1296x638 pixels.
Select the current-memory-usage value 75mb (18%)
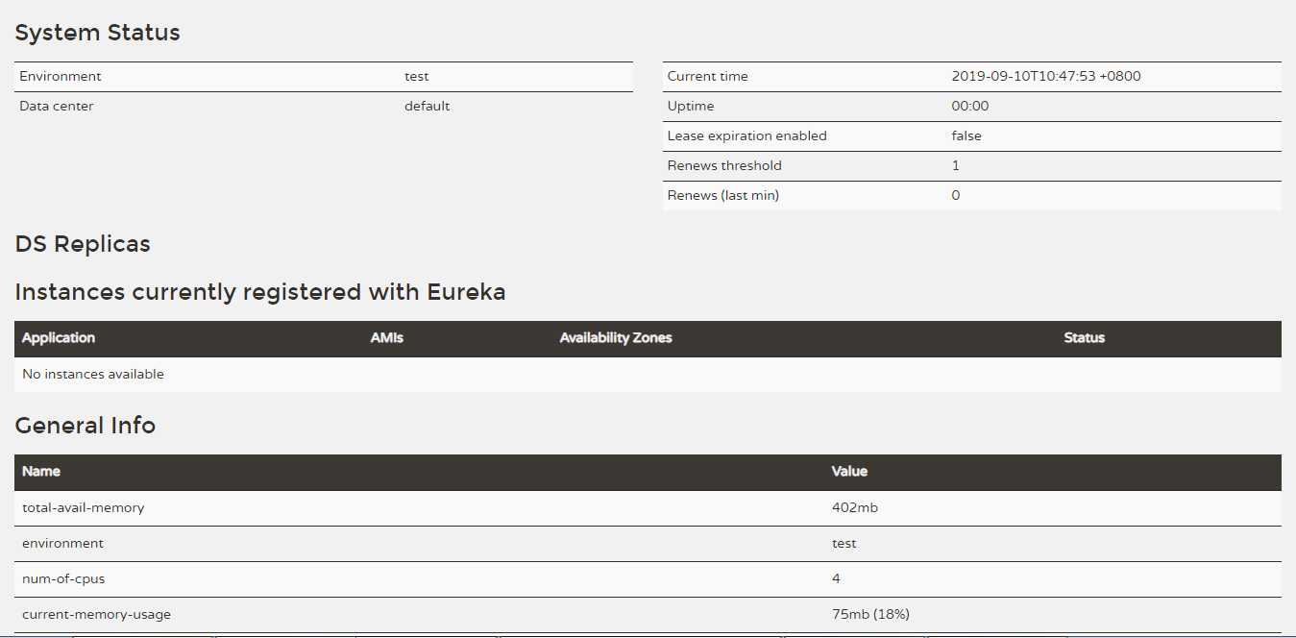point(870,615)
